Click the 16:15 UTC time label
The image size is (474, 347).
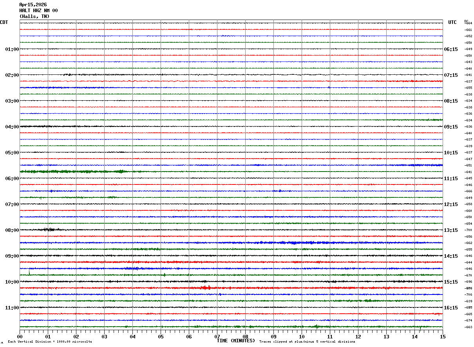point(451,308)
